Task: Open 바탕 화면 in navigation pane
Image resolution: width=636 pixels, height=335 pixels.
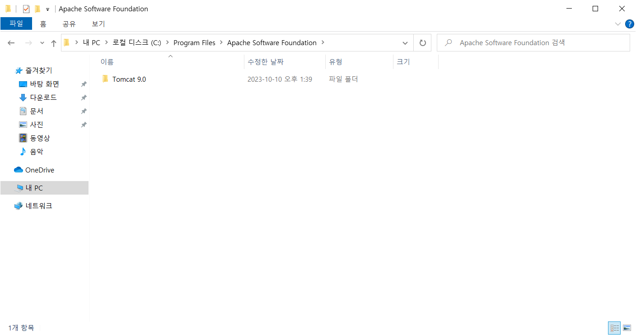Action: [44, 84]
